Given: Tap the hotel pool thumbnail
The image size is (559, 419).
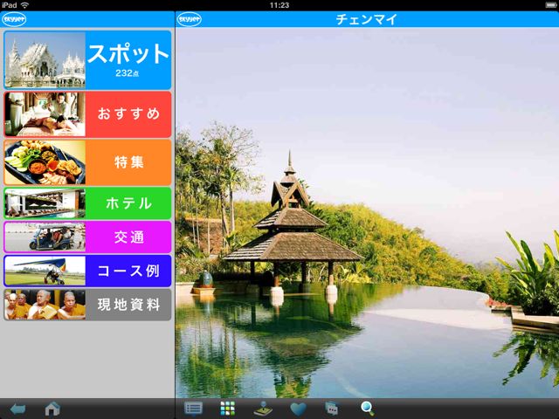Looking at the screenshot, I should [x=45, y=203].
